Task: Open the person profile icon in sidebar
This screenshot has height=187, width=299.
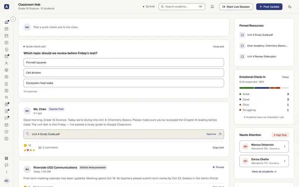Action: (6, 63)
